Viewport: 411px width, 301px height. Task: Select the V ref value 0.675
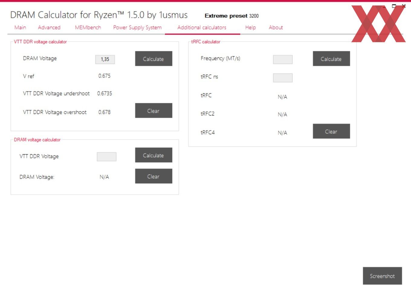pos(104,76)
